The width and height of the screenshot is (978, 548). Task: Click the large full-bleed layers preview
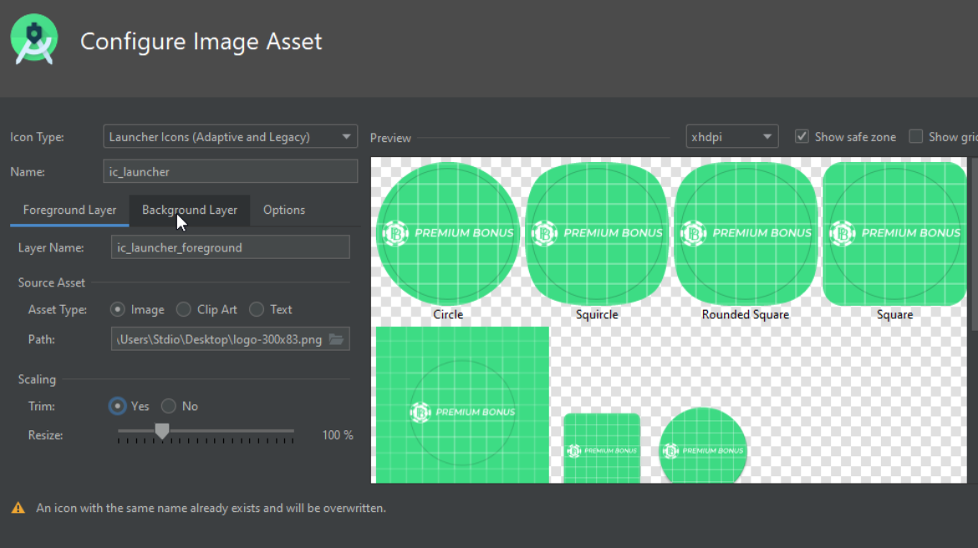(x=462, y=404)
